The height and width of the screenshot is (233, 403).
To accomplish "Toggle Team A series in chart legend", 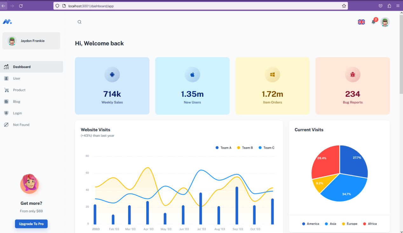I will point(223,148).
